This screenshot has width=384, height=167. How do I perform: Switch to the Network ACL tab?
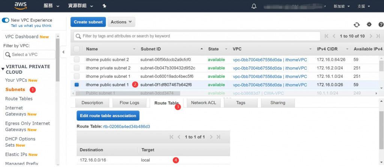[x=204, y=103]
